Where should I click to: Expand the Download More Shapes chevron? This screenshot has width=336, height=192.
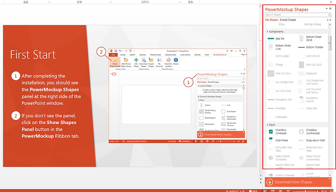click(329, 179)
